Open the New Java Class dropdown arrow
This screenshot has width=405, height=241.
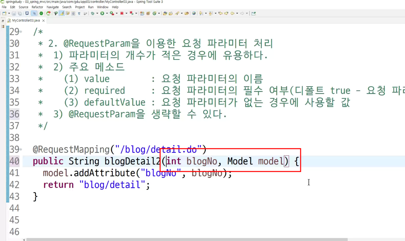coord(159,14)
